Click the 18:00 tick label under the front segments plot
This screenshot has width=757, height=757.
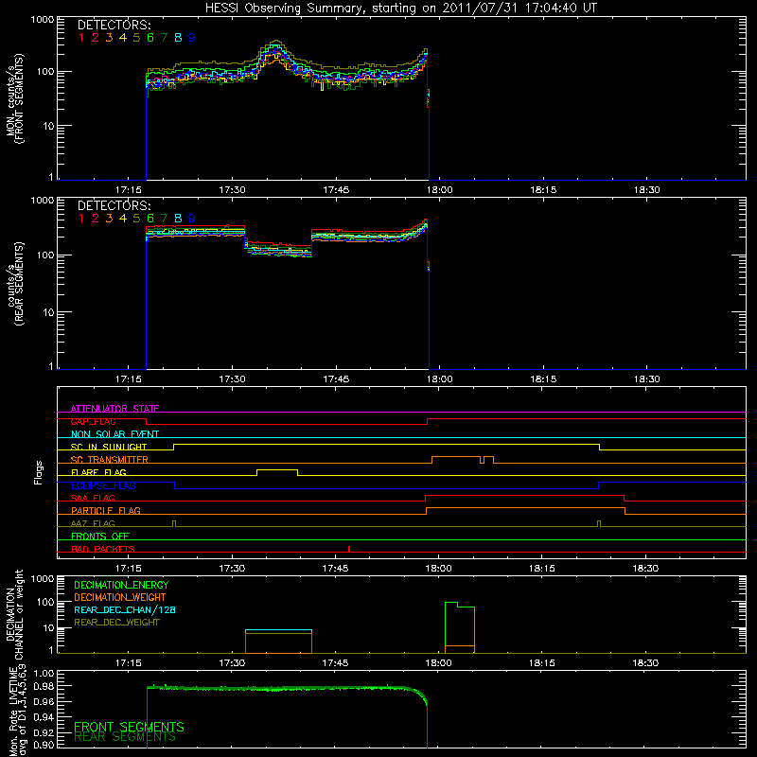coord(439,190)
